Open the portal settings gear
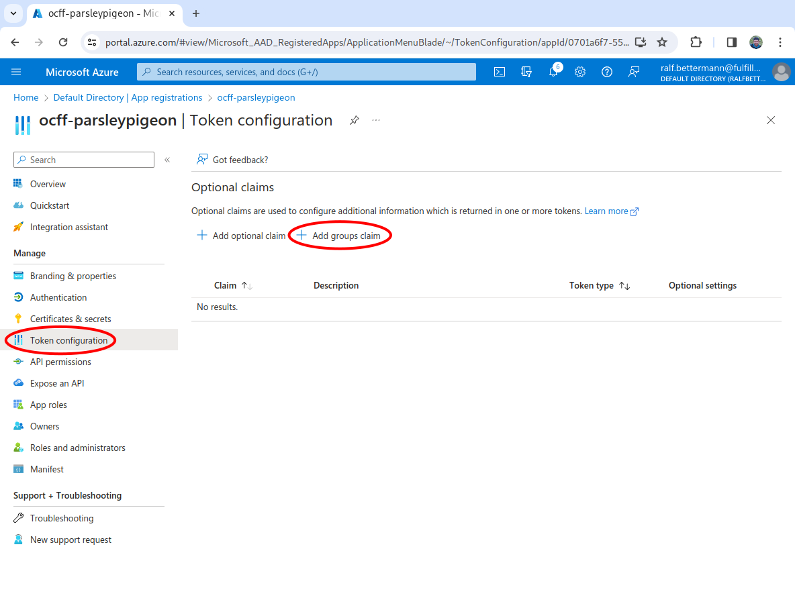The height and width of the screenshot is (610, 795). [580, 72]
